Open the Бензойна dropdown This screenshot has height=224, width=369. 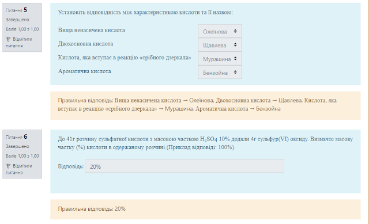(220, 73)
